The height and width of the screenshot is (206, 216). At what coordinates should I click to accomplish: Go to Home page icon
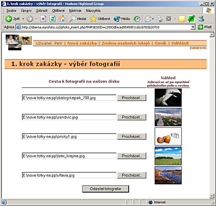pos(62,19)
